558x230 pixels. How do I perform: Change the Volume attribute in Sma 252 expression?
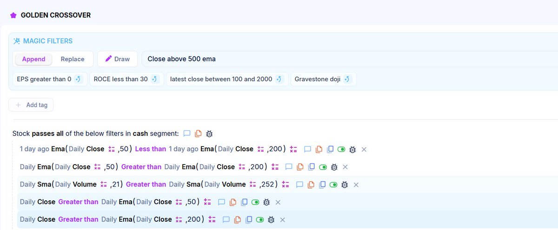233,184
